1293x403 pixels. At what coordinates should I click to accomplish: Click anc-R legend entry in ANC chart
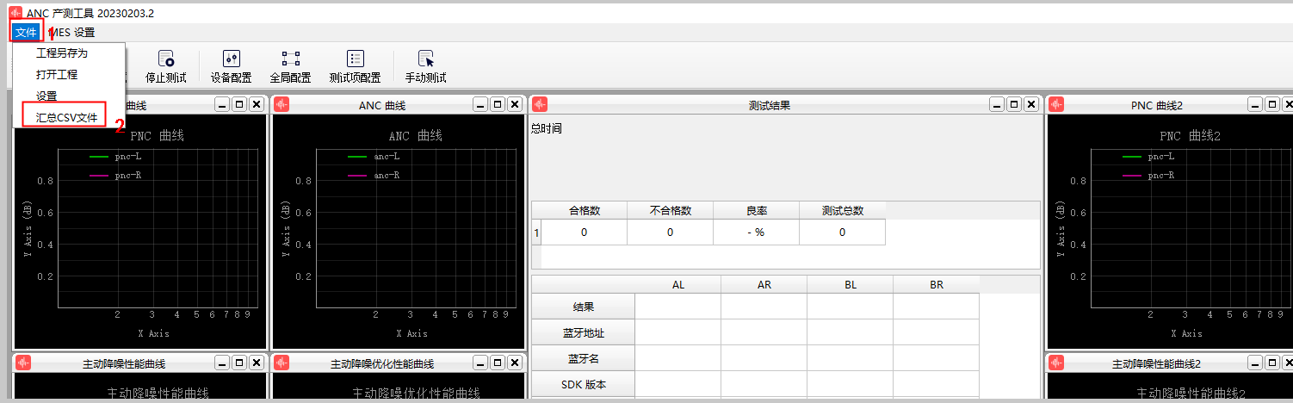374,175
